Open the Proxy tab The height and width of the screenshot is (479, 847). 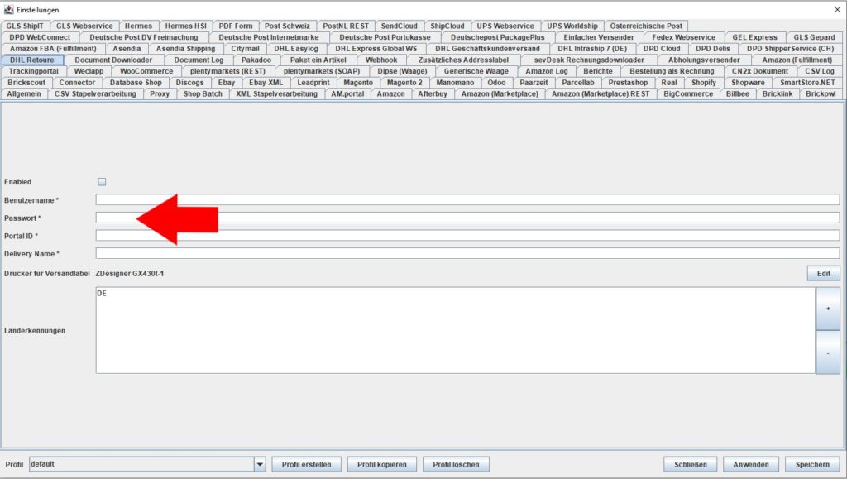pyautogui.click(x=160, y=94)
